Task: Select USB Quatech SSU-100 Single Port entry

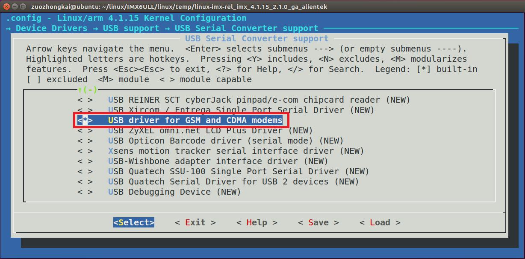Action: (x=239, y=171)
